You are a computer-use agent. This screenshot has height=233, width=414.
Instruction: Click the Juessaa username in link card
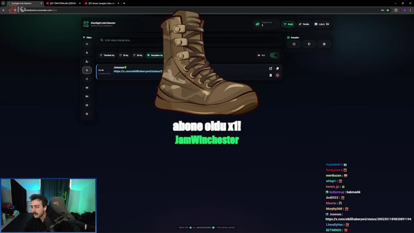[119, 67]
